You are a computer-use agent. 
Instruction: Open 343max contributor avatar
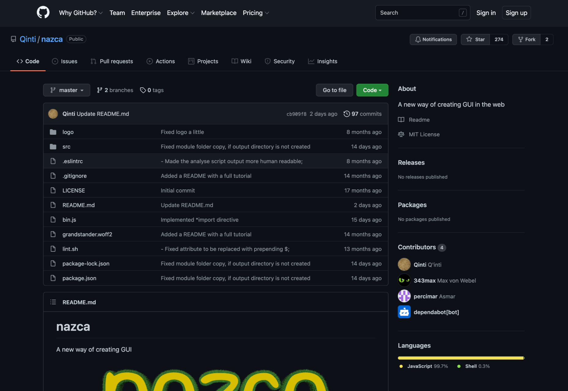coord(404,280)
